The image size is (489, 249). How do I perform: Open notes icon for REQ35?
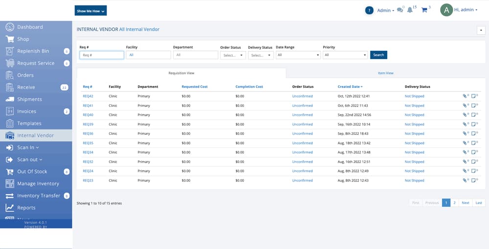[473, 143]
